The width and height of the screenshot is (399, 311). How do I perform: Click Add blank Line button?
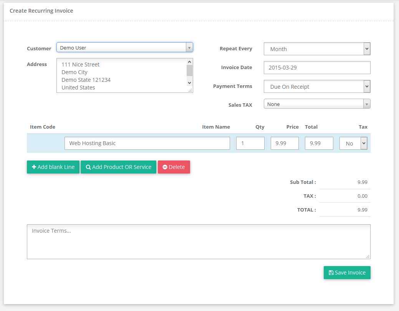(53, 167)
